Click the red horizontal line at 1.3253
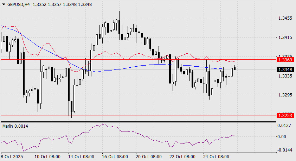Screen dimensions: 296x161 click(x=141, y=115)
